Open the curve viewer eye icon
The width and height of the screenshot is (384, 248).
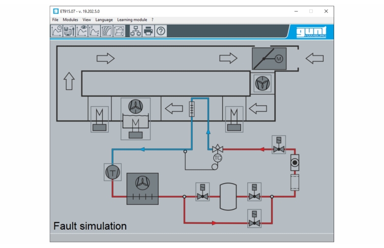[81, 31]
